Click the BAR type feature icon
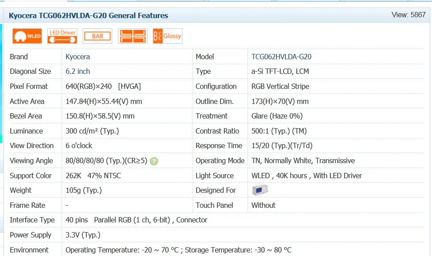Image resolution: width=432 pixels, height=256 pixels. click(97, 36)
